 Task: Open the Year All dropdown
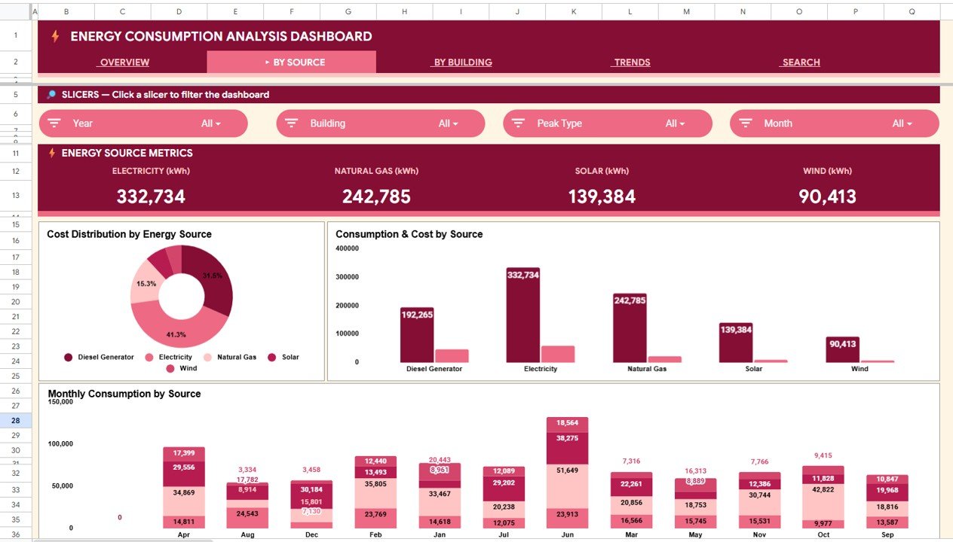click(x=211, y=123)
